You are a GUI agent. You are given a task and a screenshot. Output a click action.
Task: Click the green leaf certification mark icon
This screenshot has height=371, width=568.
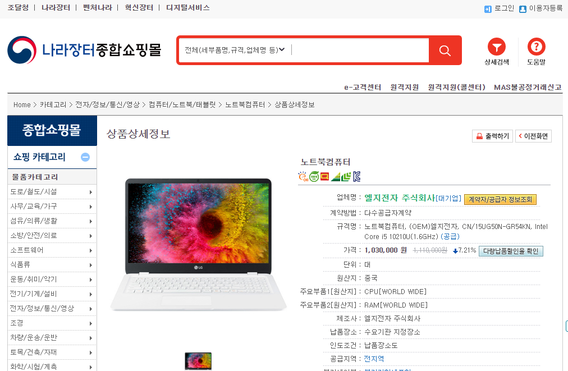click(x=346, y=176)
